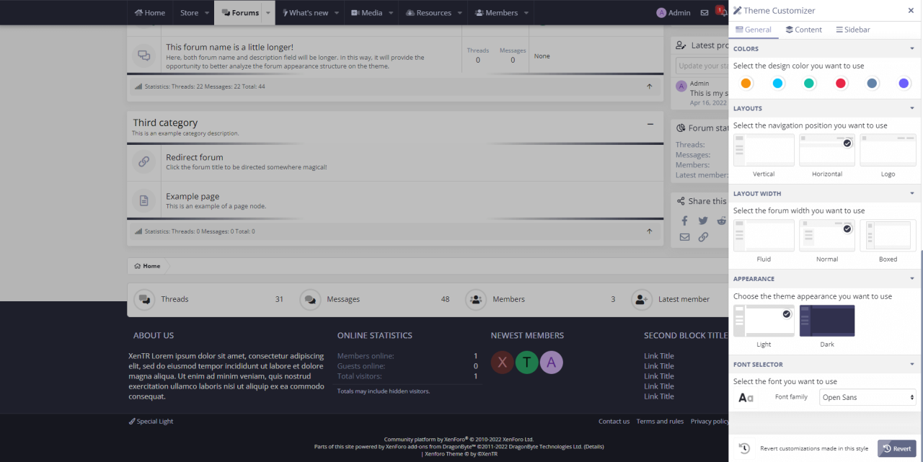The height and width of the screenshot is (462, 923).
Task: Switch to the Content tab
Action: click(x=803, y=30)
